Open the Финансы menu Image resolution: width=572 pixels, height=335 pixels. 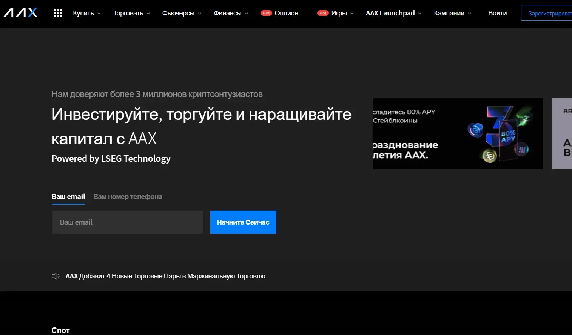point(228,13)
